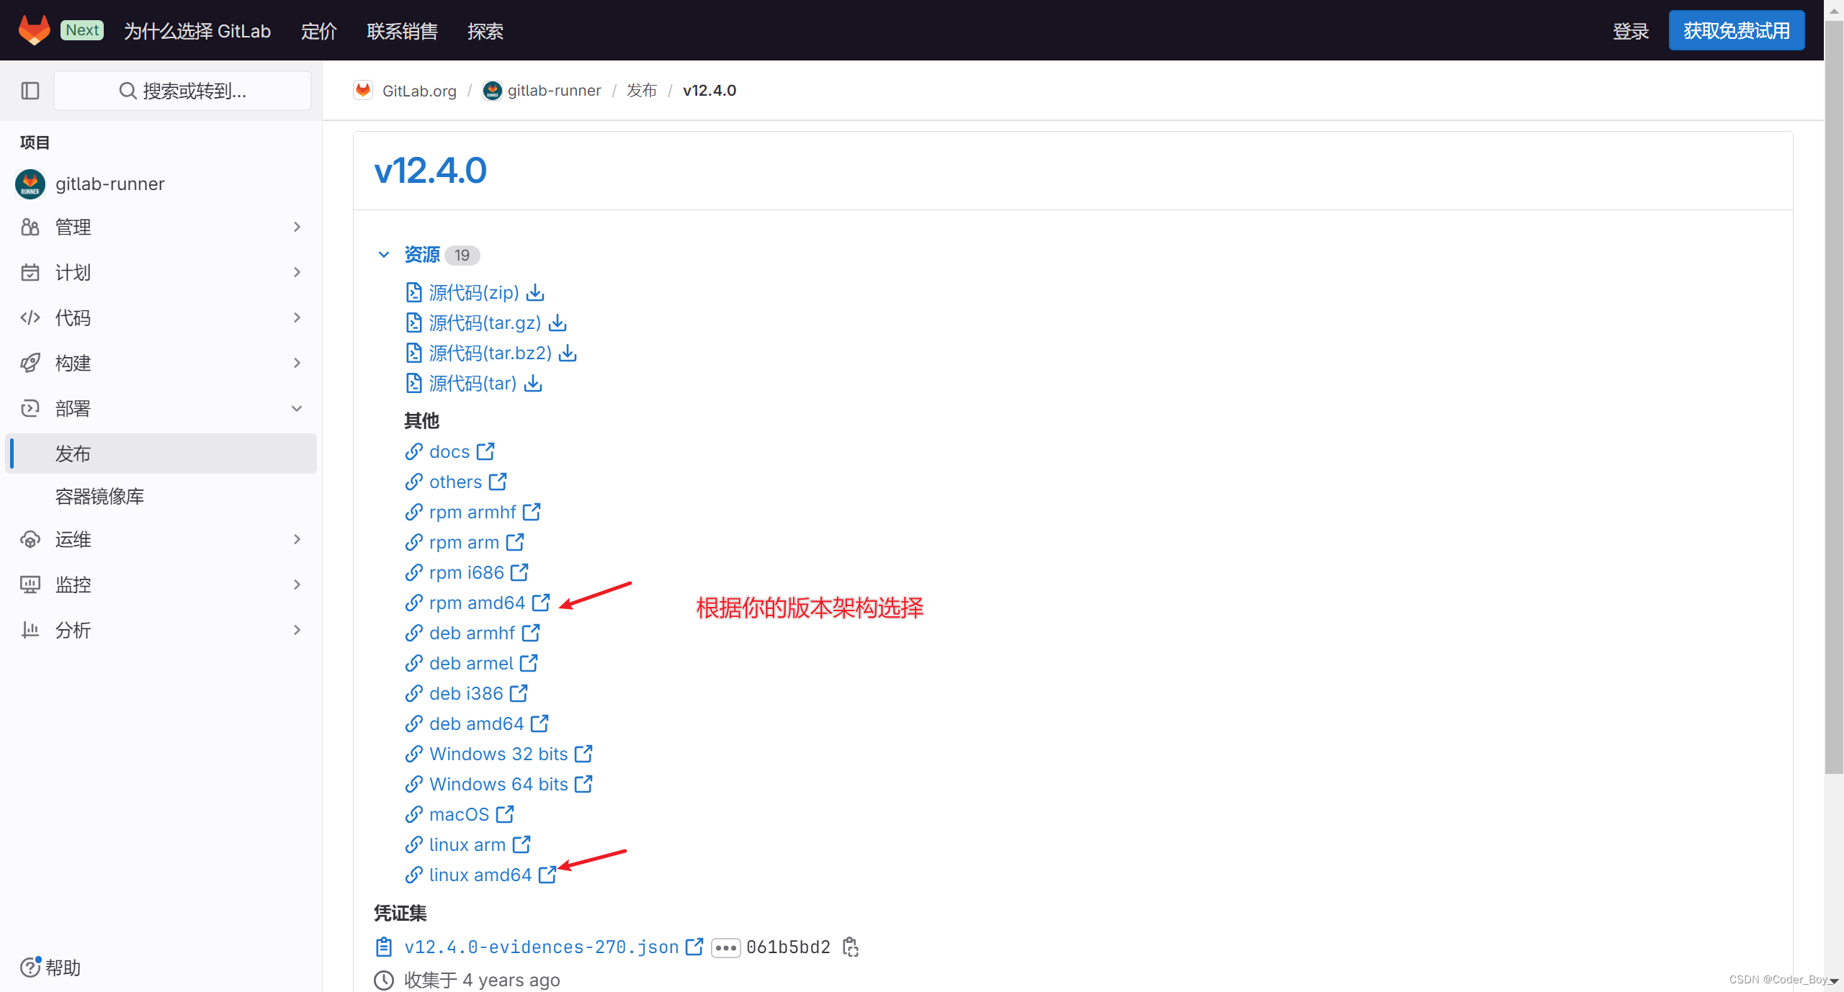Click the external link icon beside linux amd64

(547, 875)
